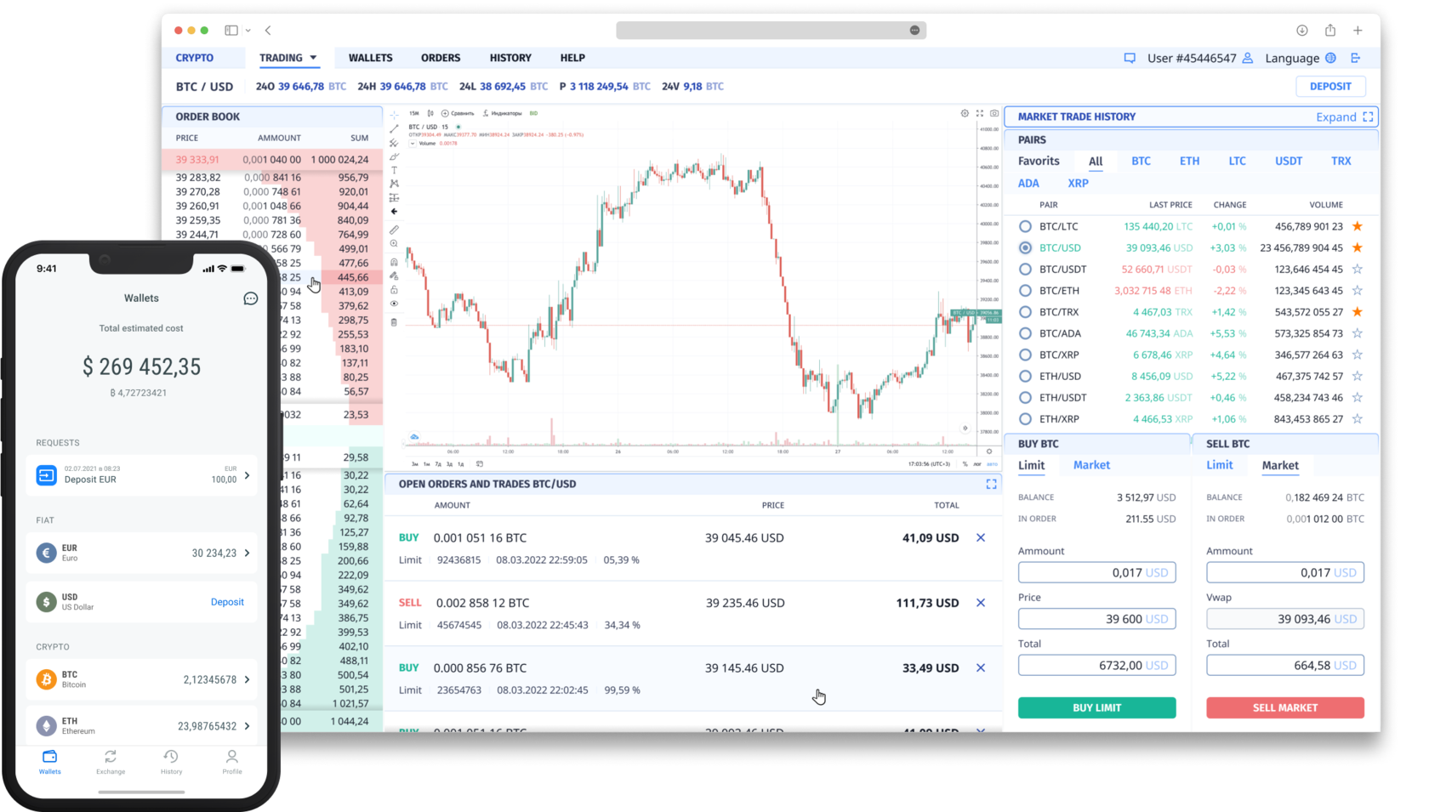Cancel the SELL 0.002 858 12 BTC order
Screen dimensions: 1429x812
(981, 603)
